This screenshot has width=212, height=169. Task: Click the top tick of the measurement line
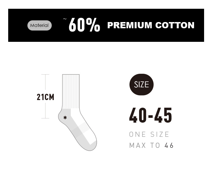coord(45,75)
